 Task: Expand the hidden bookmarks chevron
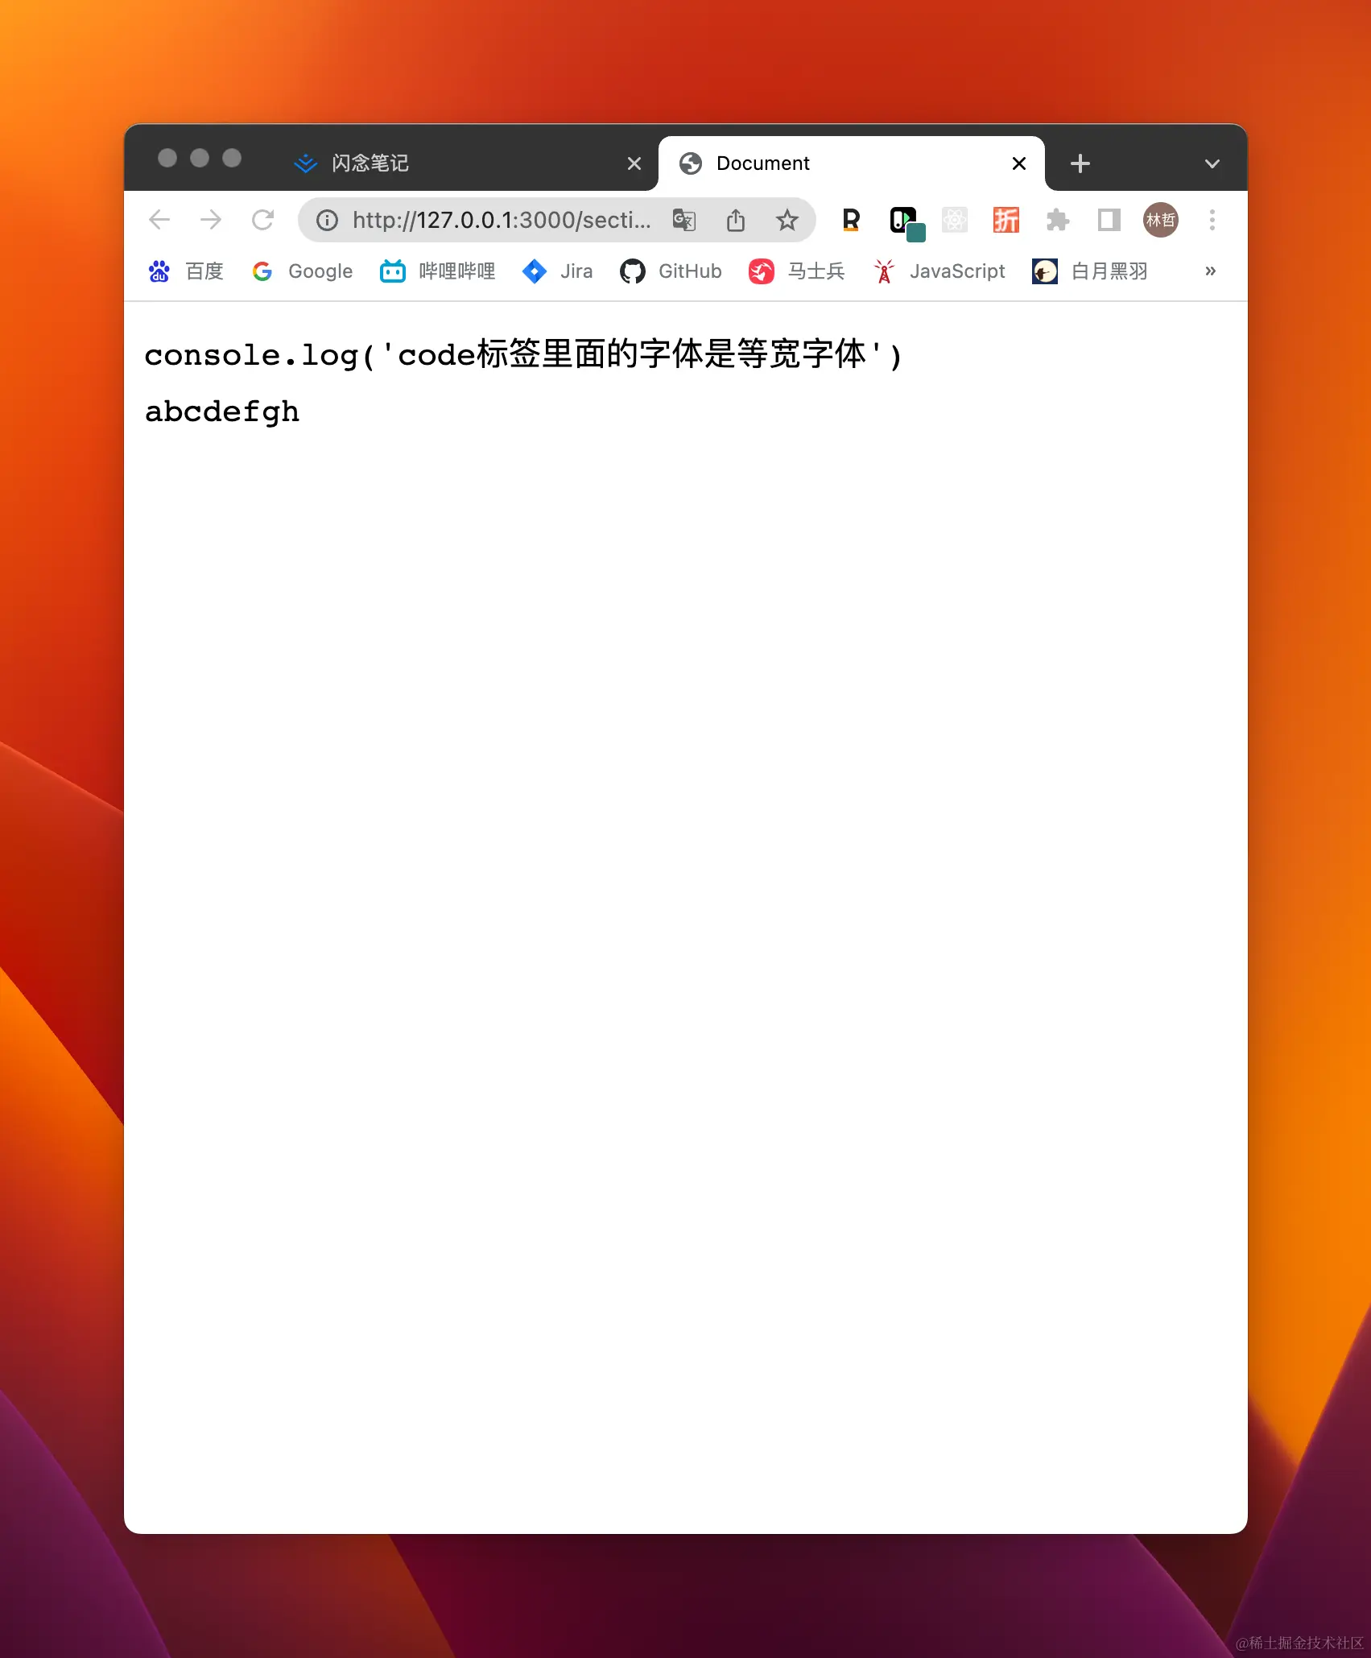(1209, 271)
